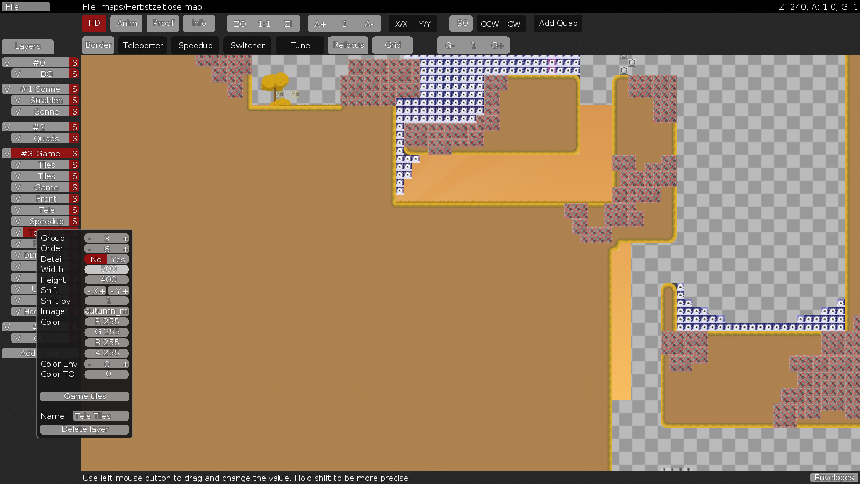Click ZI to zoom in the map
This screenshot has height=484, width=860.
(x=288, y=24)
